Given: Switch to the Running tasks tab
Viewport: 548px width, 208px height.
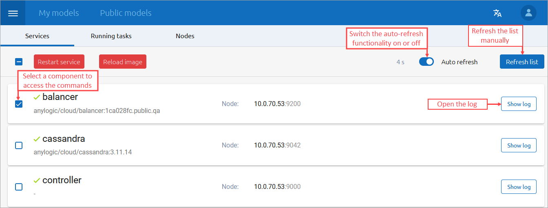Looking at the screenshot, I should (111, 36).
